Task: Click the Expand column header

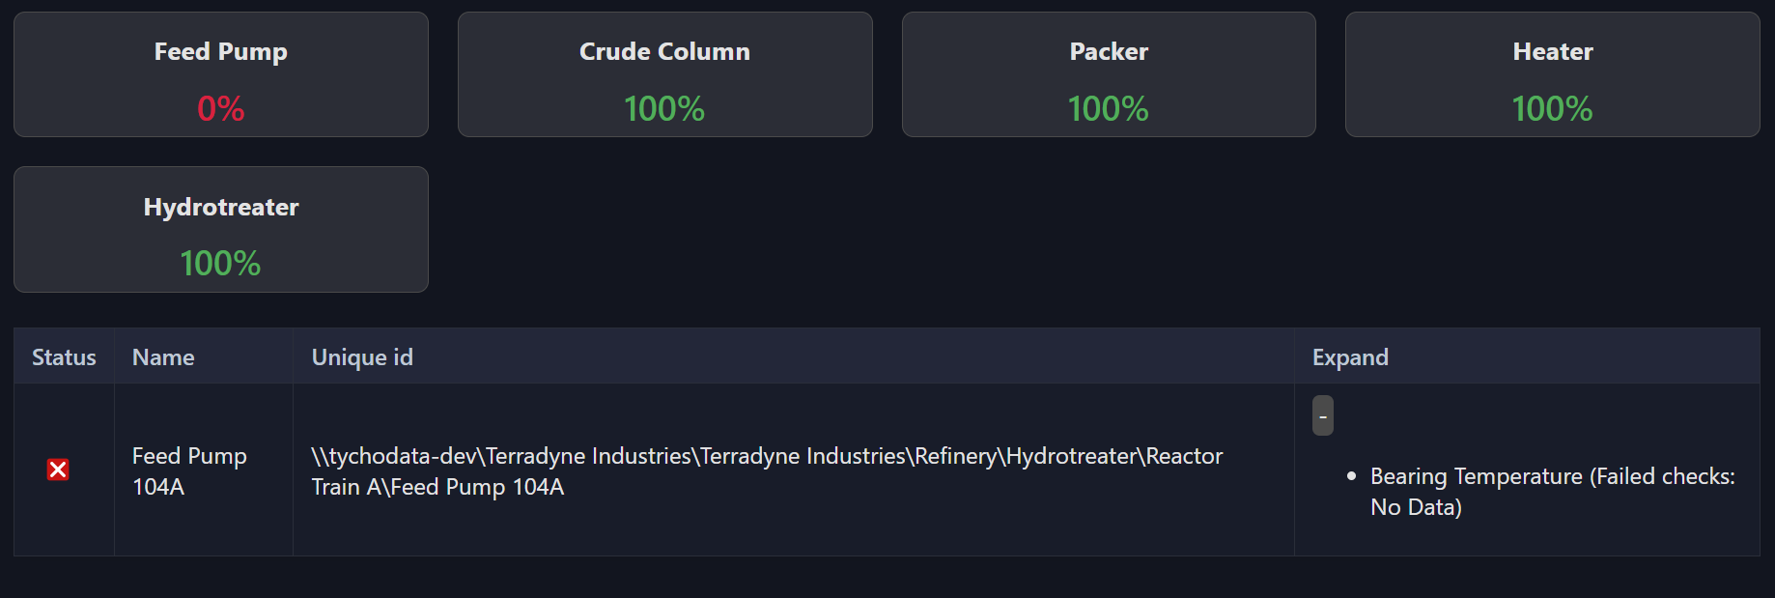Action: click(x=1349, y=357)
